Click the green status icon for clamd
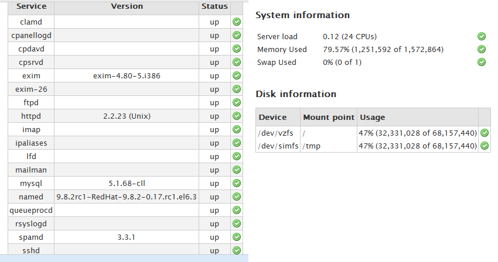This screenshot has height=262, width=498. [x=237, y=22]
